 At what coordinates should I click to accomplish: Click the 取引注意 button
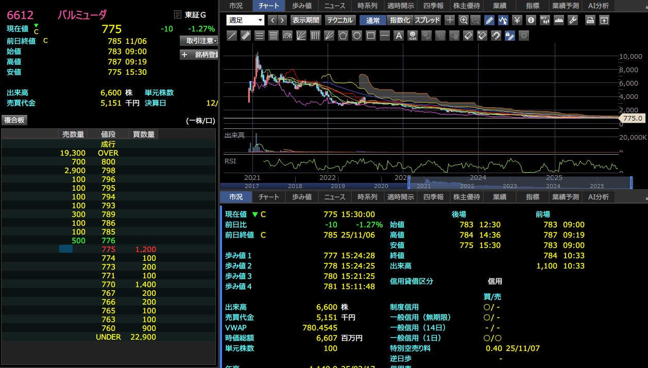(199, 41)
